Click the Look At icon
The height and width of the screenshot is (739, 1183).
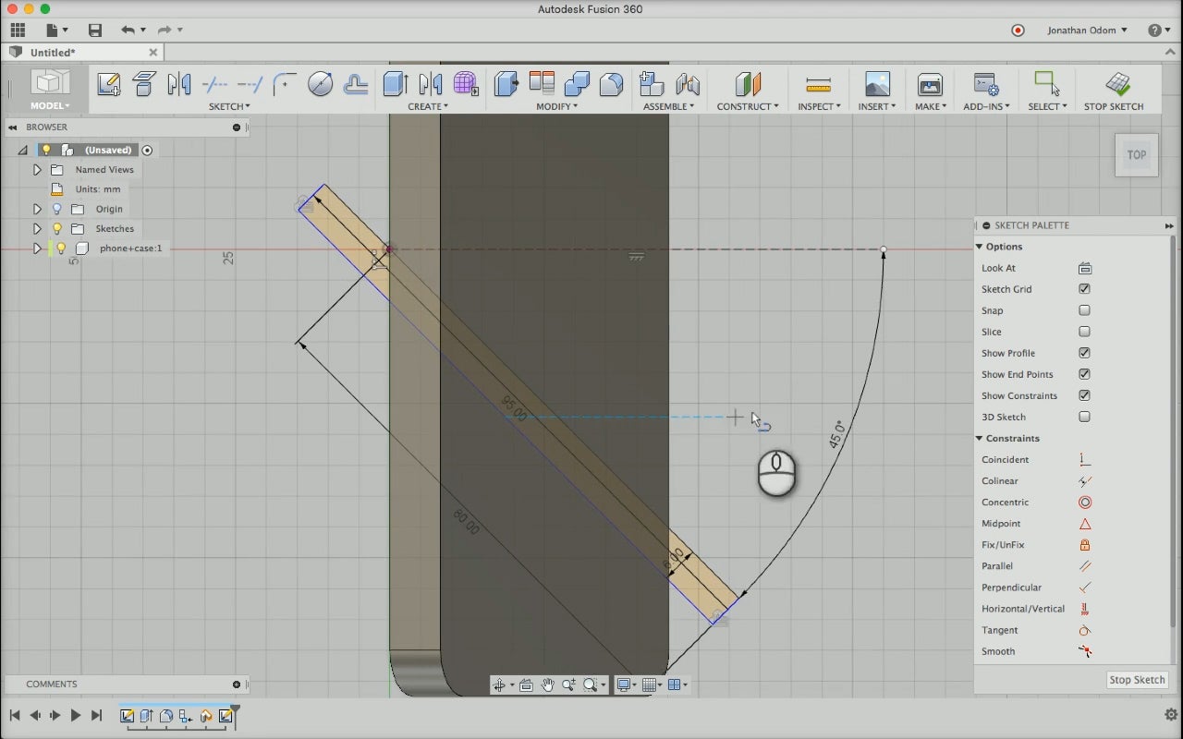pyautogui.click(x=1084, y=269)
